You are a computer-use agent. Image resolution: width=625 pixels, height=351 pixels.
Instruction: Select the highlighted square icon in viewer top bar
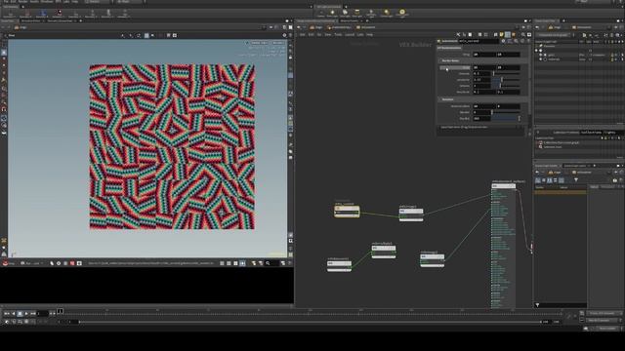146,35
